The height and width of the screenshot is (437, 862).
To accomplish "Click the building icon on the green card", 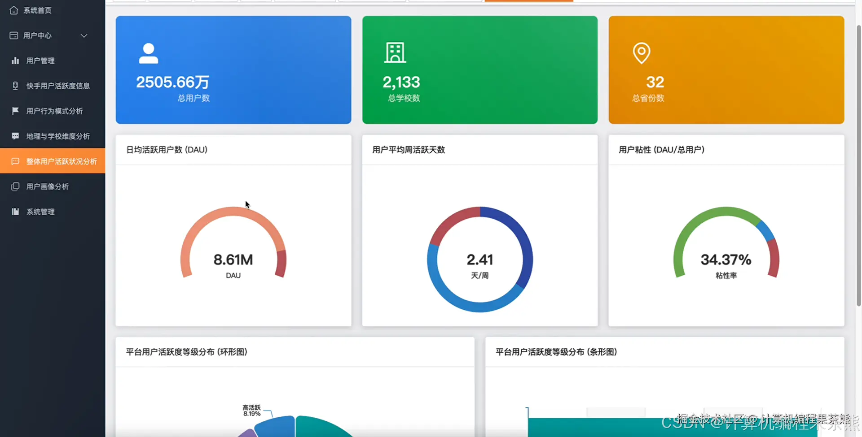I will tap(395, 53).
